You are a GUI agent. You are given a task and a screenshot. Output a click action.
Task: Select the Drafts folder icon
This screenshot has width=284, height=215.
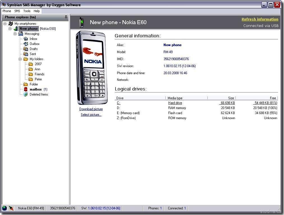click(26, 49)
